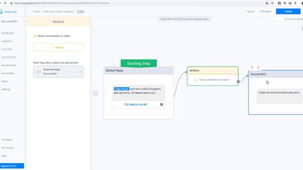The height and width of the screenshot is (170, 303).
Task: Bookmark this page with the star icon
Action: point(273,3)
